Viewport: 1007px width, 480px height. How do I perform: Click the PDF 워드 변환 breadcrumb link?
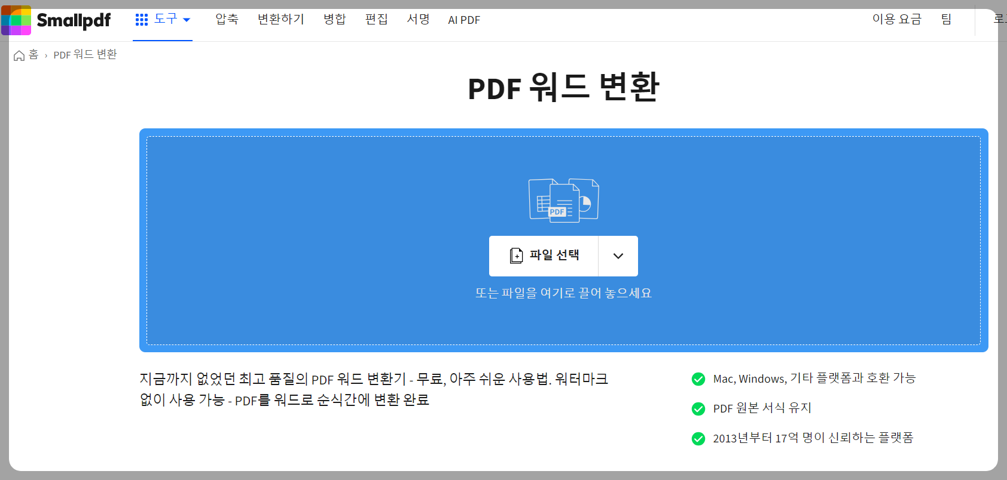point(85,55)
